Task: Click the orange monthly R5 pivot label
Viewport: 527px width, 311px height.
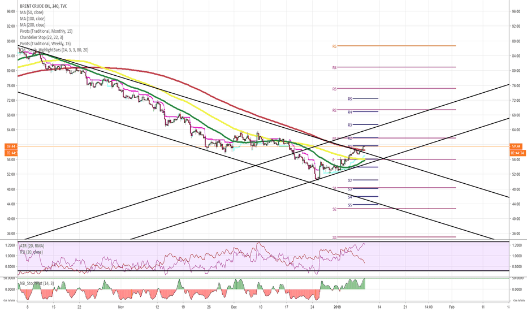Action: [334, 46]
